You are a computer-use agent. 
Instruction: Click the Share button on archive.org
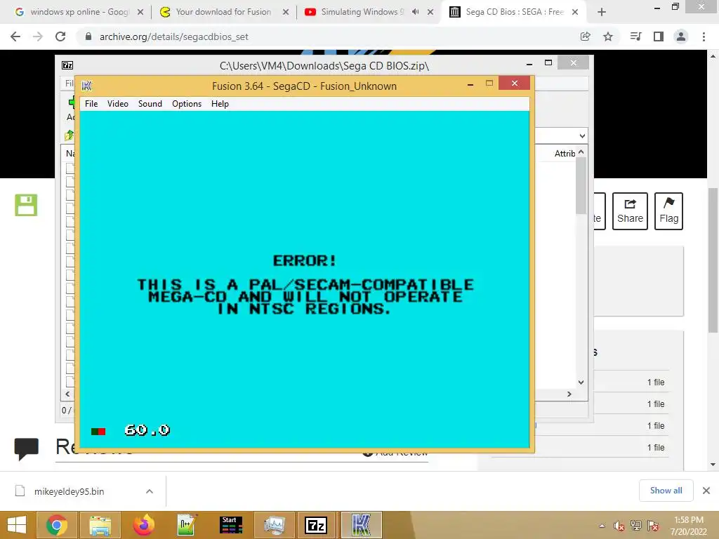[x=630, y=211]
